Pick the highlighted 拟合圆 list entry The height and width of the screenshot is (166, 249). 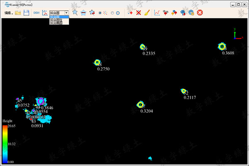(59, 17)
